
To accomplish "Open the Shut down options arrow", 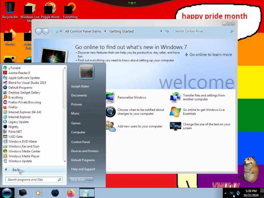I will click(x=90, y=180).
